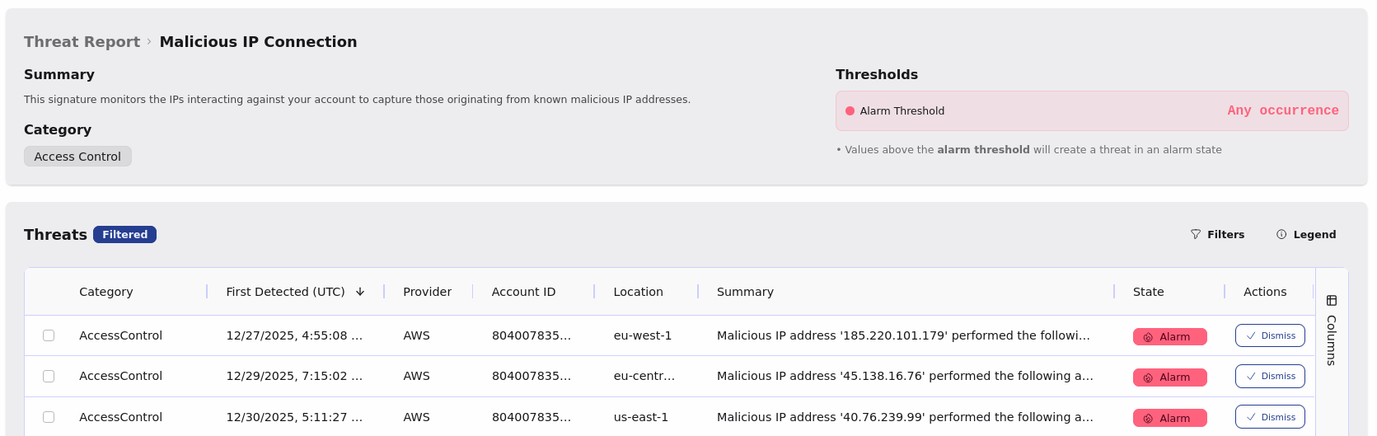Sort by the Provider column header
1377x436 pixels.
pos(427,292)
